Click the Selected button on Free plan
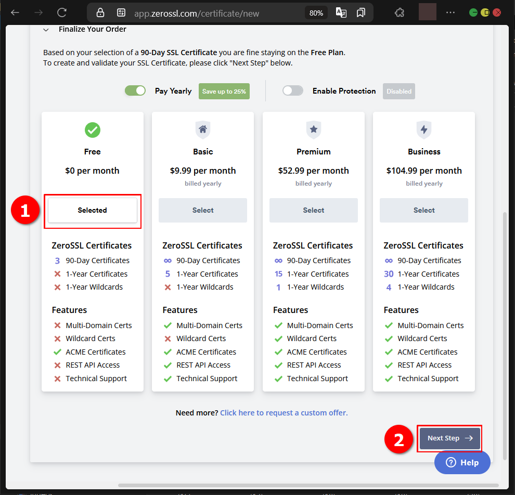The image size is (515, 495). (x=93, y=210)
